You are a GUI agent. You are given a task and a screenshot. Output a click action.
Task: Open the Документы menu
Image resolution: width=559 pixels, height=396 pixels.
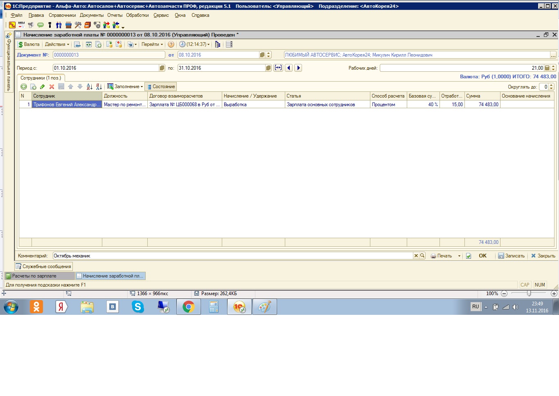(92, 15)
